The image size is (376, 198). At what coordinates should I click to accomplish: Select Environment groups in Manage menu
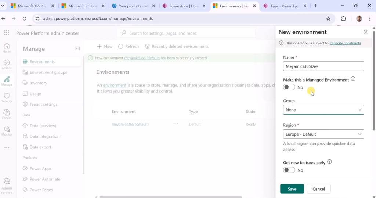(x=51, y=72)
